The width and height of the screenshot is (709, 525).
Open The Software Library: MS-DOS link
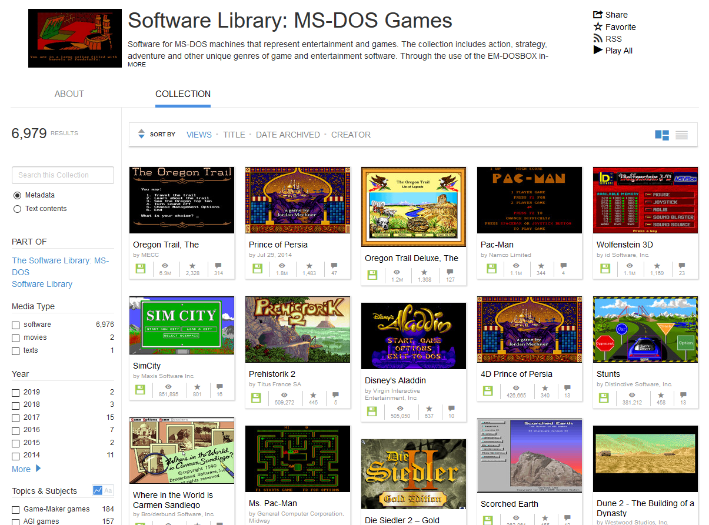[x=61, y=266]
